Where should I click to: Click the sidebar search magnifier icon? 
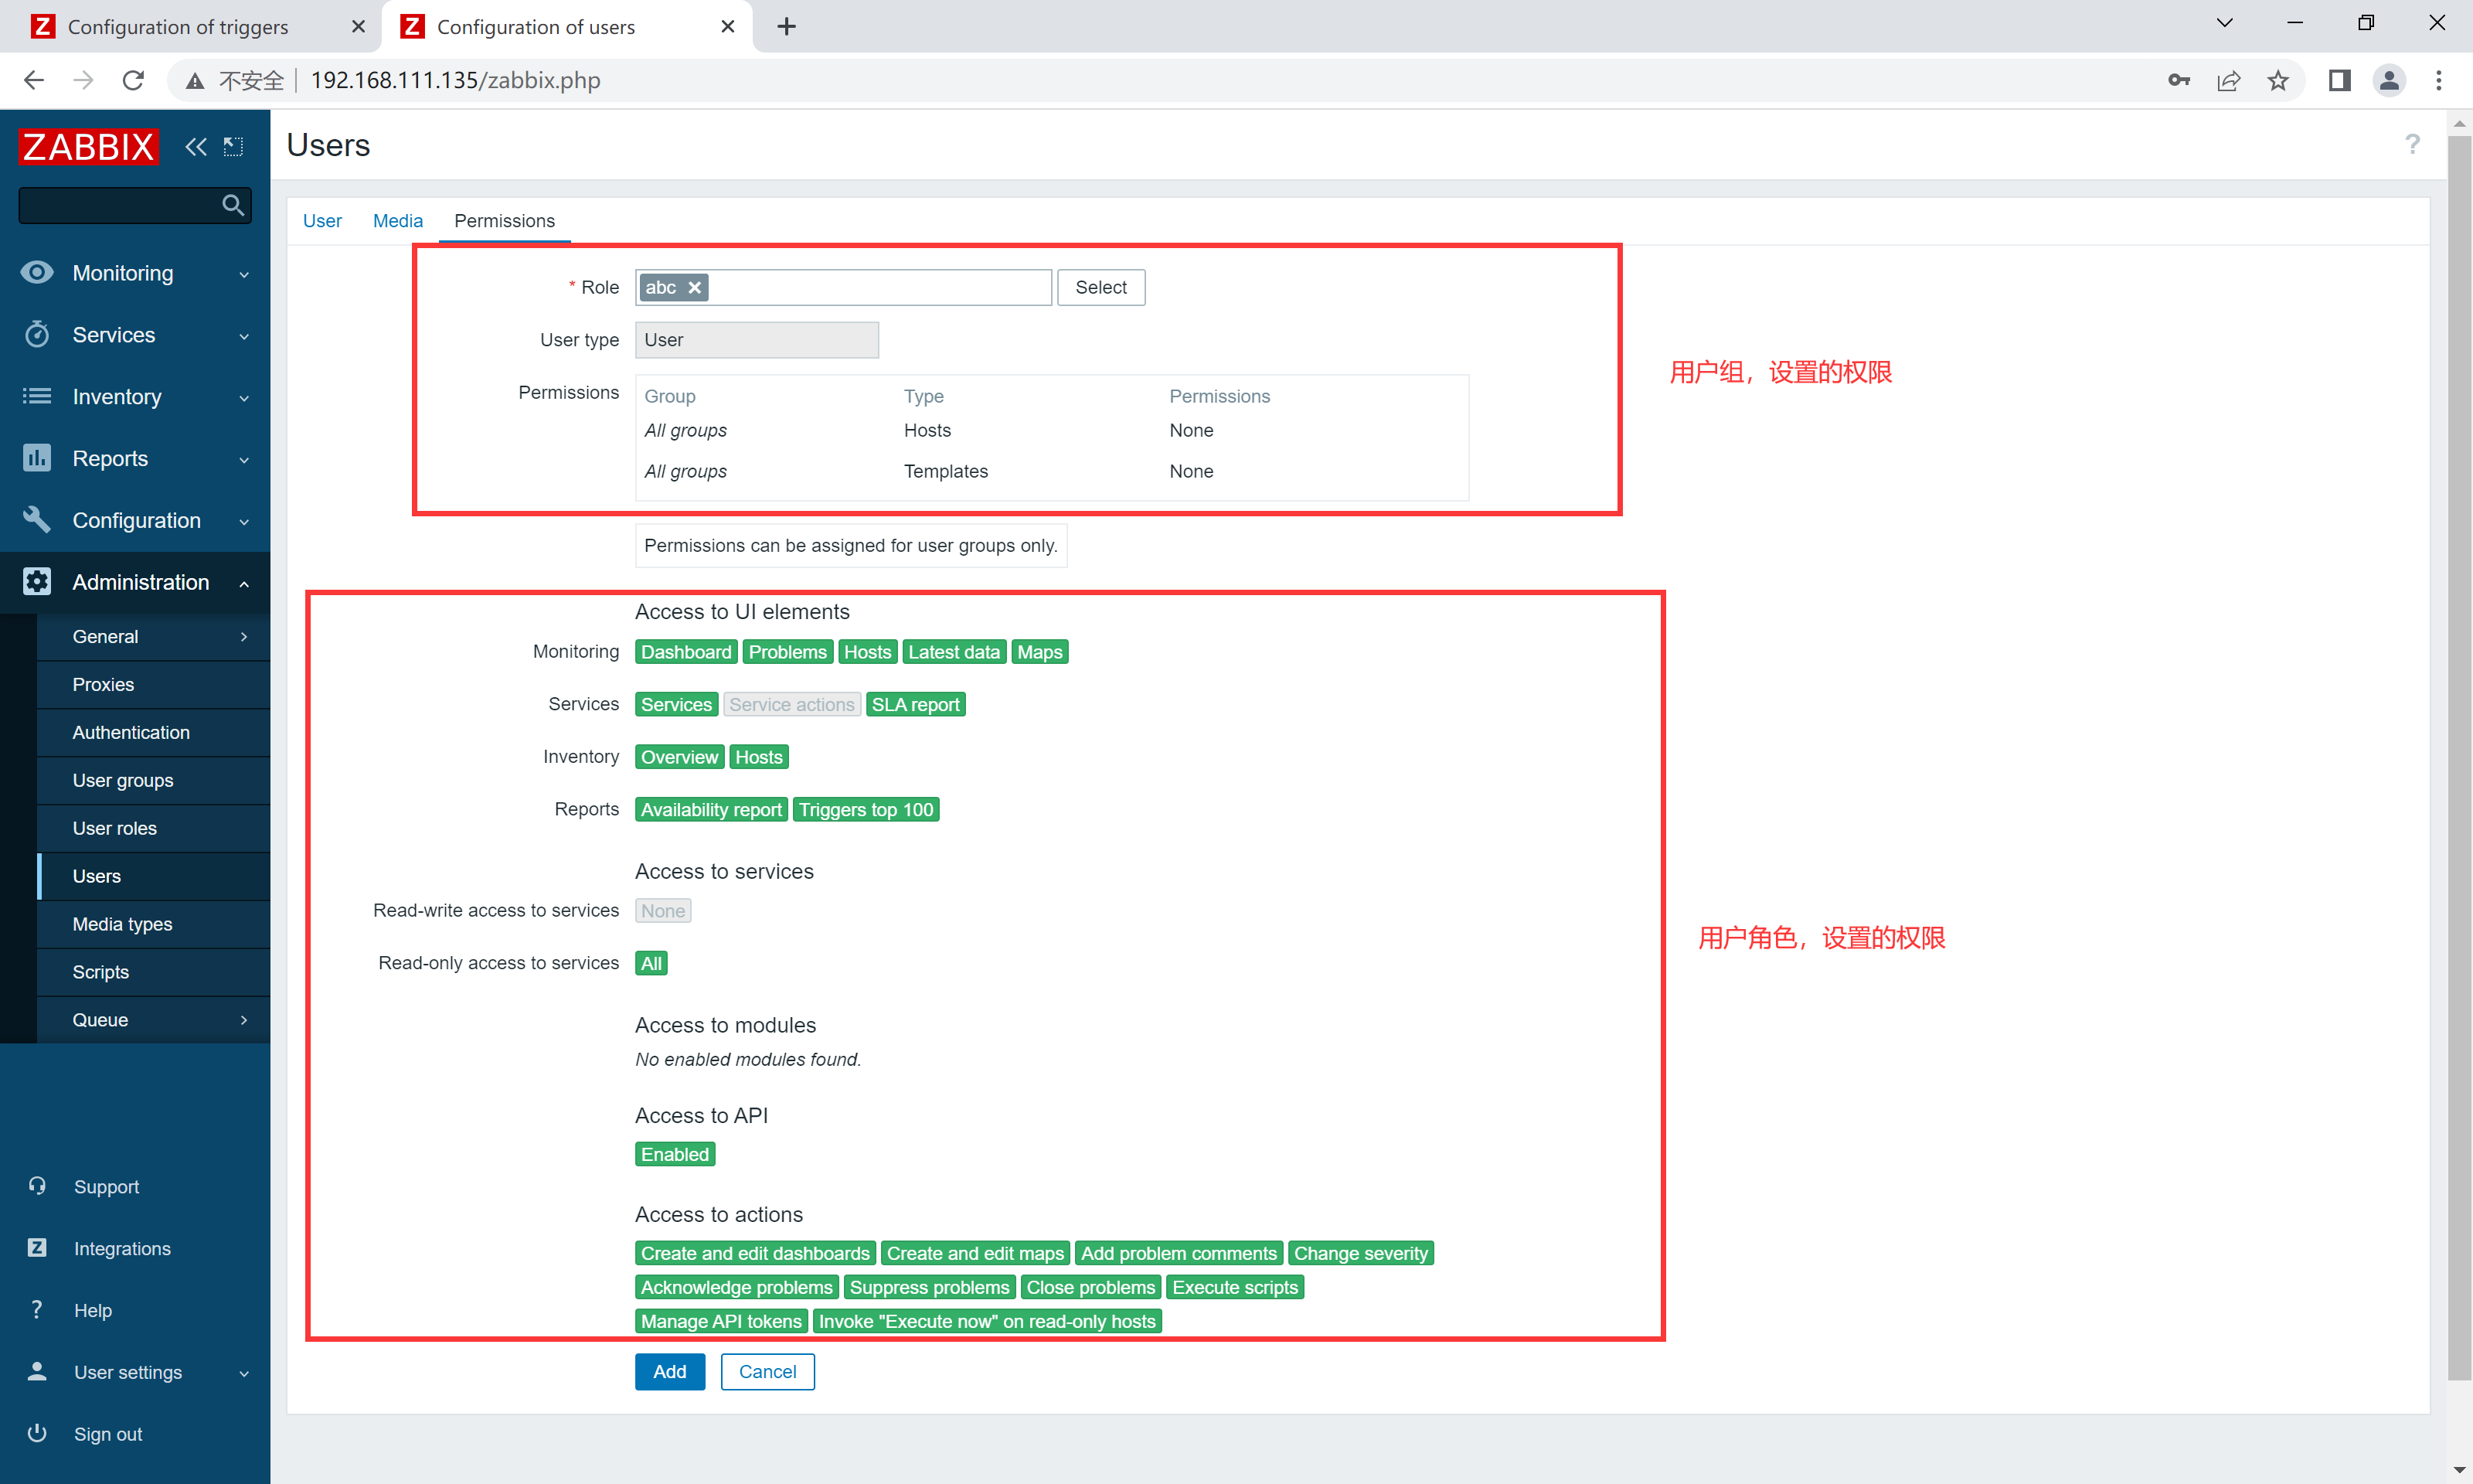[x=233, y=205]
